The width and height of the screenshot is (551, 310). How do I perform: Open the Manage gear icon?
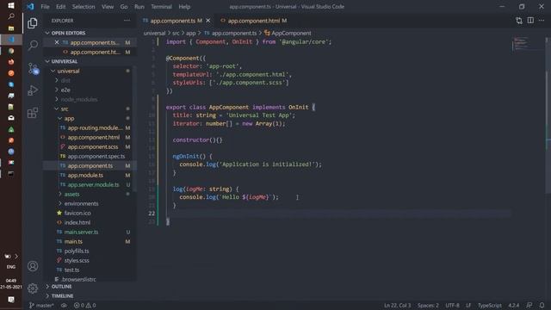pos(33,288)
